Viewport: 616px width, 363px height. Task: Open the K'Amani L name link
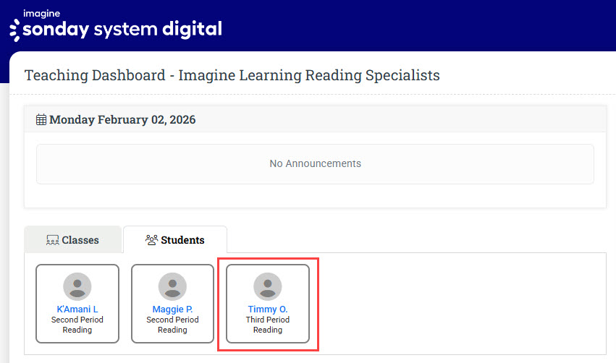coord(77,309)
